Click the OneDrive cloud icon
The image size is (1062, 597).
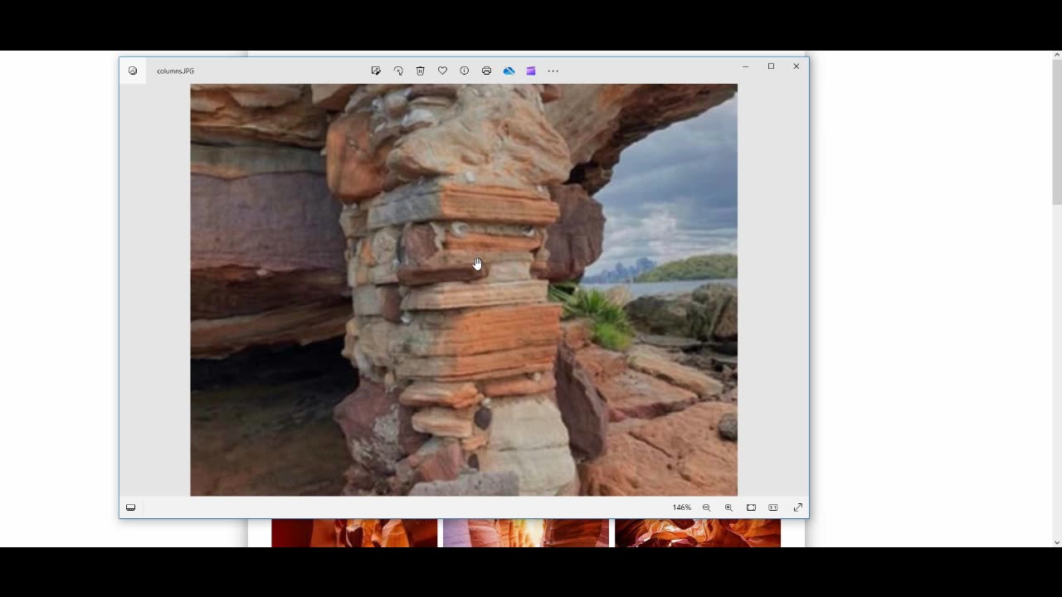(509, 71)
